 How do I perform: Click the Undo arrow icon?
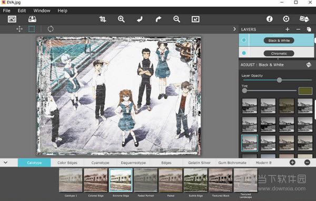[x=140, y=19]
